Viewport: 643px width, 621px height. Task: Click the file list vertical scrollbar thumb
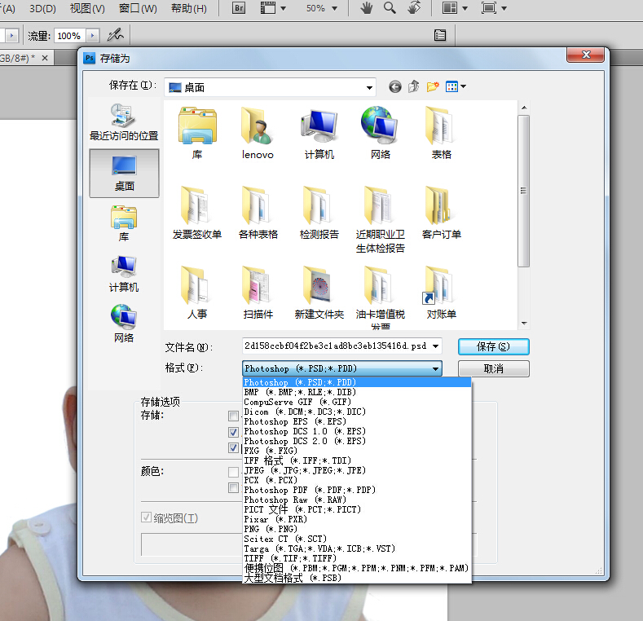pyautogui.click(x=523, y=191)
